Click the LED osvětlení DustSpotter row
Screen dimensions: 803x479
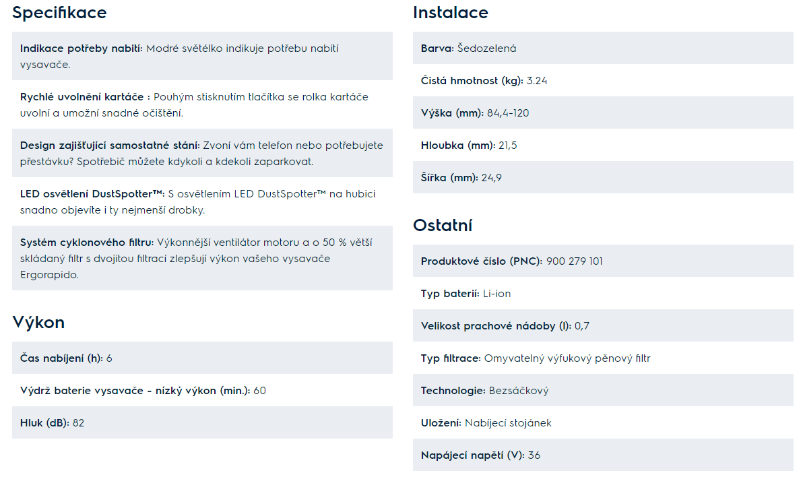pyautogui.click(x=202, y=202)
